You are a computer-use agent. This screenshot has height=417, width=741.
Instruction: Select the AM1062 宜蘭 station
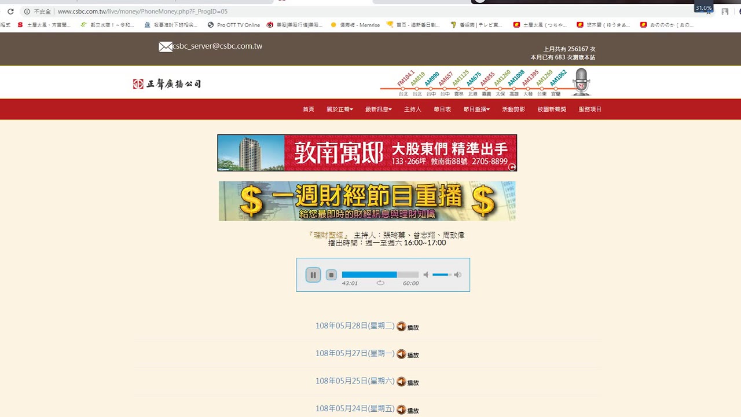pyautogui.click(x=557, y=82)
